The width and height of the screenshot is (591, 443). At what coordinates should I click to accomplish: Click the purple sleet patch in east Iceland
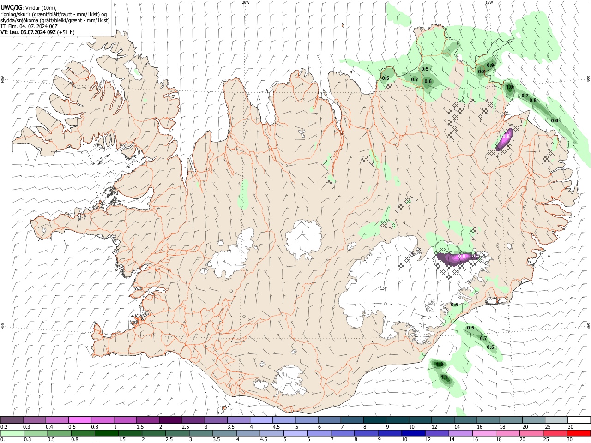(504, 139)
